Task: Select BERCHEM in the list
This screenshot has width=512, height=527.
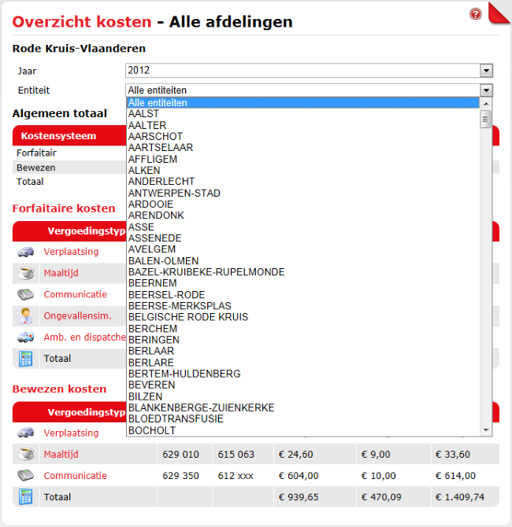Action: coord(303,328)
